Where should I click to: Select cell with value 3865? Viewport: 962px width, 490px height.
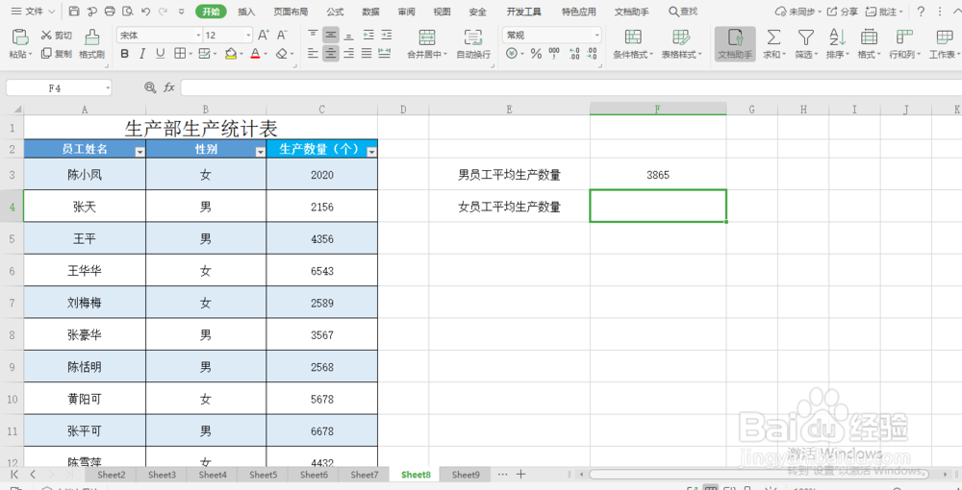point(658,175)
